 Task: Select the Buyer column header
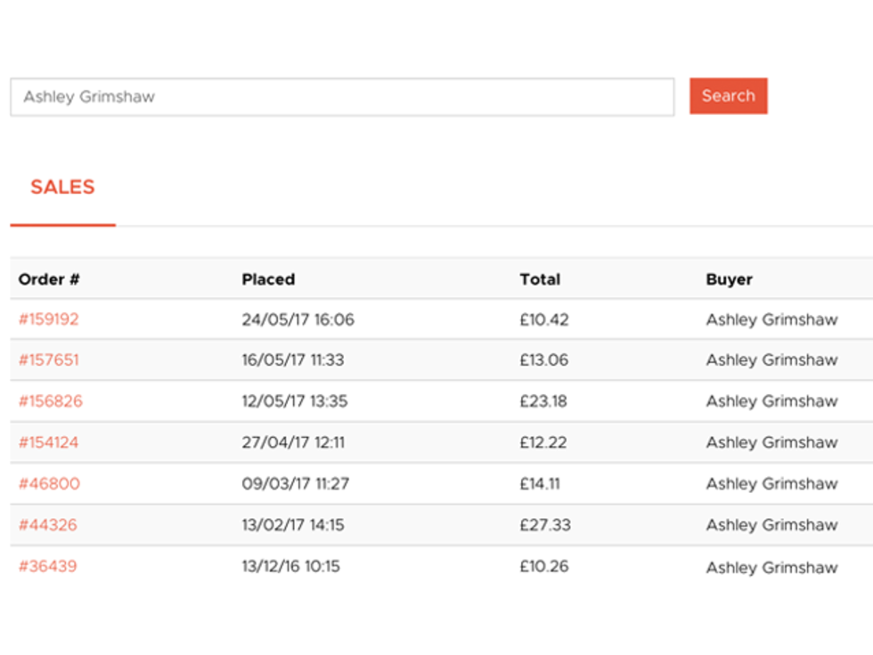[729, 279]
